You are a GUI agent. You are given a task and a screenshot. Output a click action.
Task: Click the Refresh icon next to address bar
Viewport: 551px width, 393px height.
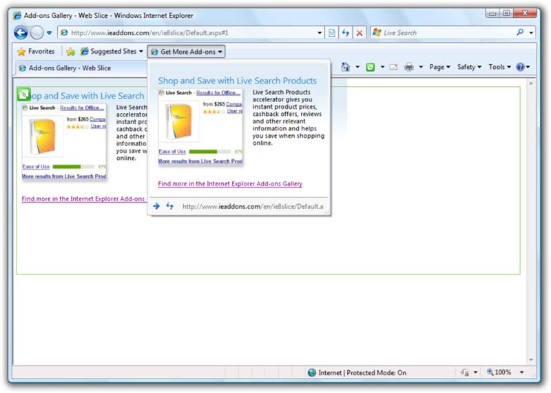point(346,33)
